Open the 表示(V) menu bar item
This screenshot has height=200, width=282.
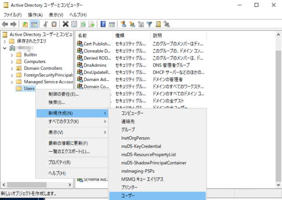click(56, 15)
